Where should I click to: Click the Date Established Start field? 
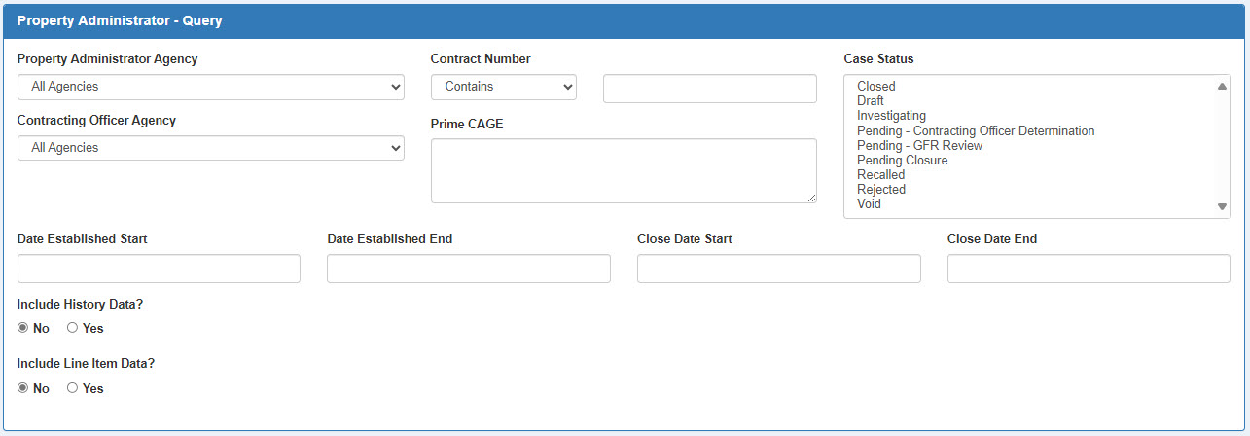tap(159, 269)
